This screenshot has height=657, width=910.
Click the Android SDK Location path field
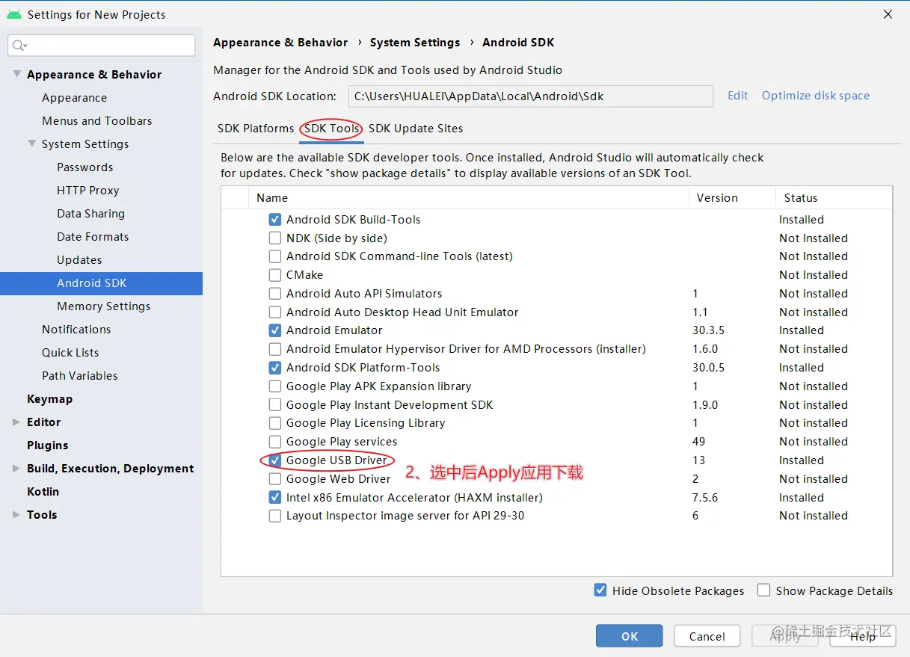[530, 96]
